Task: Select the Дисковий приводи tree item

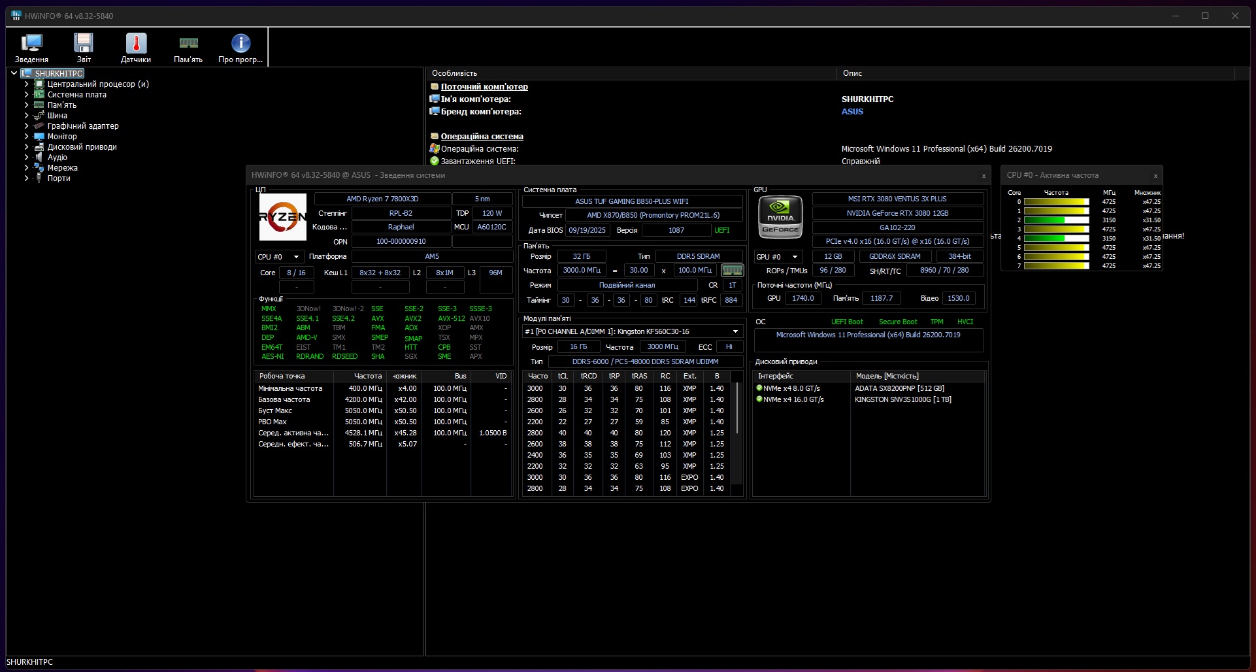Action: point(82,147)
